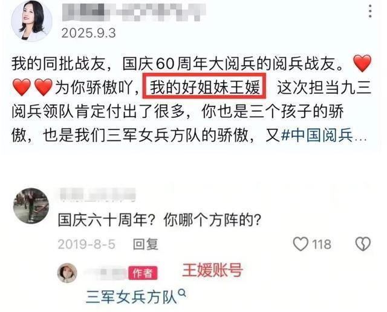
Task: Search the 三军女兵方队 linked term
Action: click(131, 296)
